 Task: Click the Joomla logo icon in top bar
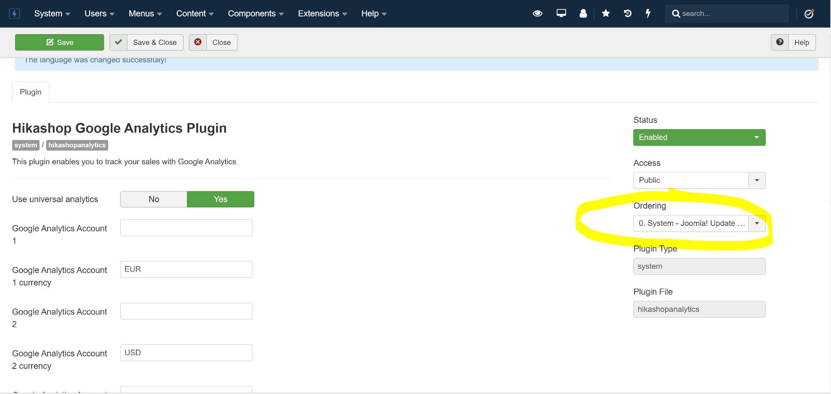tap(14, 13)
